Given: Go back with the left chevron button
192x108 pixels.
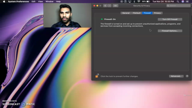Looking at the screenshot, I should (105, 6).
